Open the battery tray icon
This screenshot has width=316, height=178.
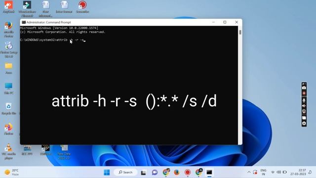pyautogui.click(x=284, y=172)
